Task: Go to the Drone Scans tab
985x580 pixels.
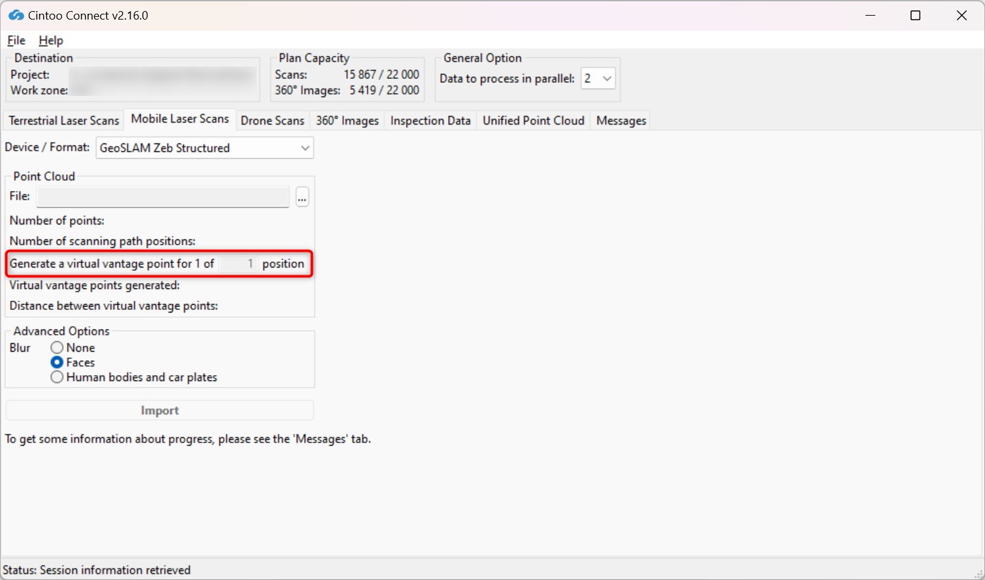Action: 272,121
